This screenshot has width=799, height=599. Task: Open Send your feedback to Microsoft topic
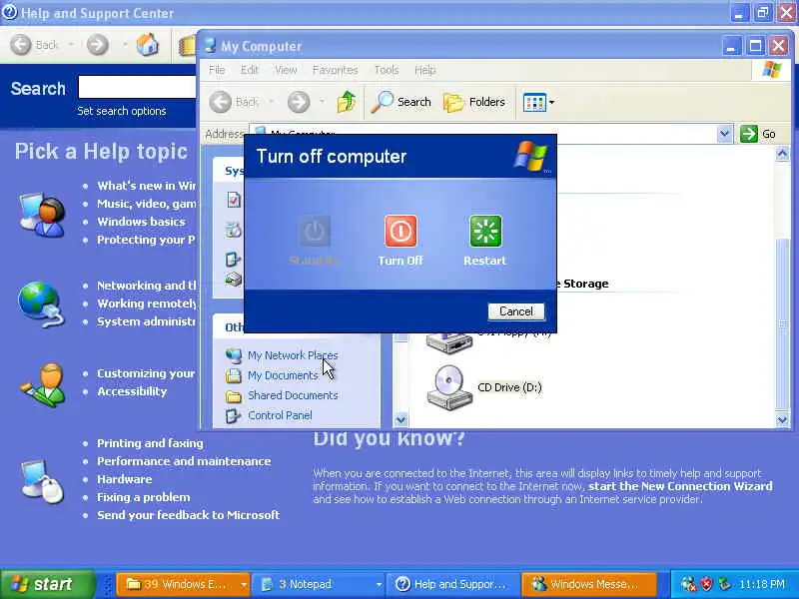point(189,515)
